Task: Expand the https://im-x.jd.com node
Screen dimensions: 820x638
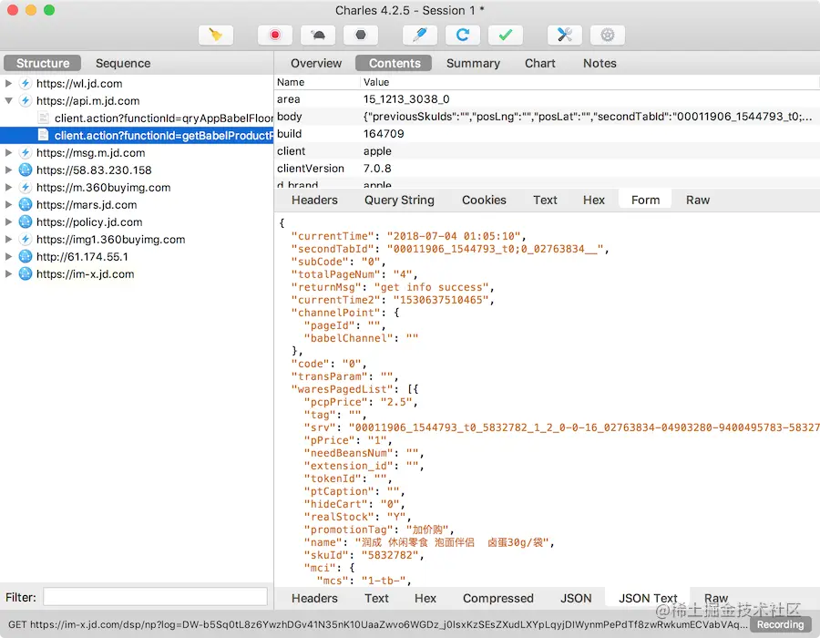Action: click(8, 273)
